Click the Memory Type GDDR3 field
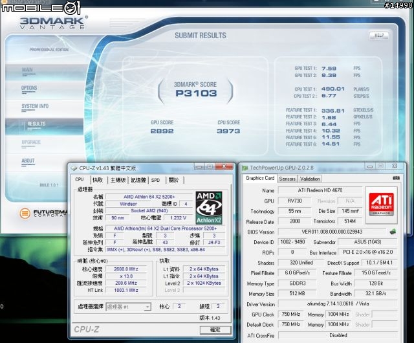Screen dimensions: 414x343 [298, 283]
